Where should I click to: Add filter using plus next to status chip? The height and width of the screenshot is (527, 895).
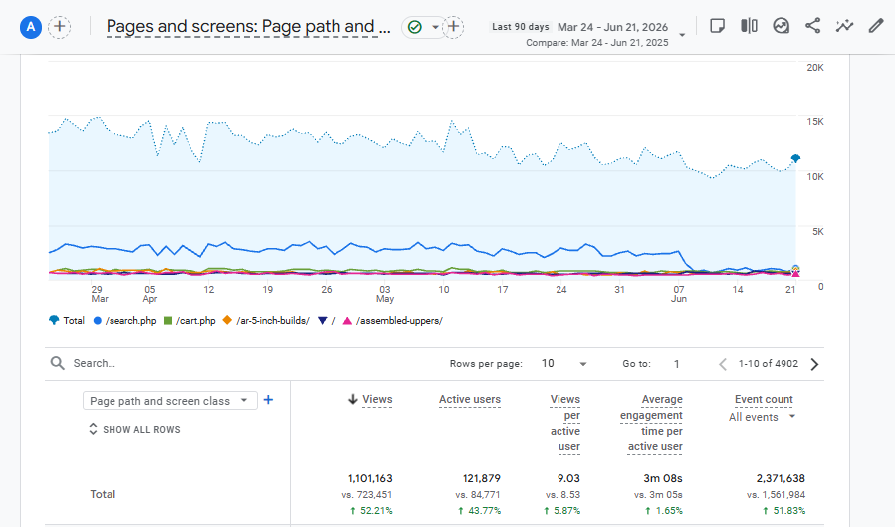click(453, 27)
